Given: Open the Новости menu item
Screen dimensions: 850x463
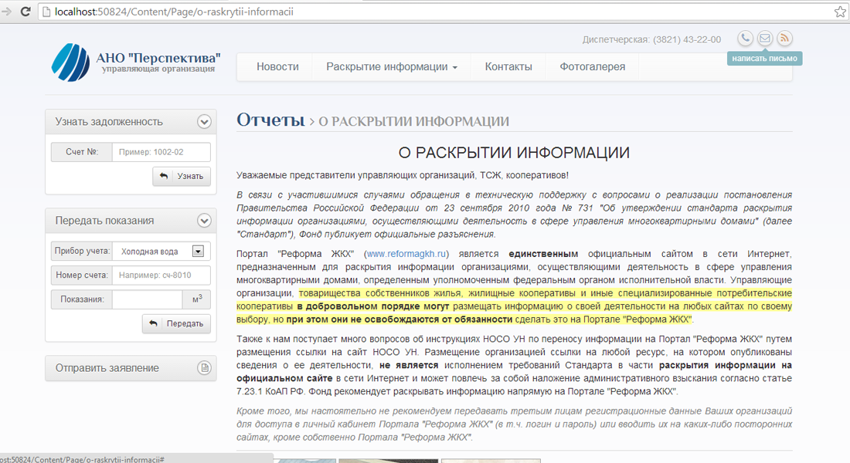Looking at the screenshot, I should [277, 67].
